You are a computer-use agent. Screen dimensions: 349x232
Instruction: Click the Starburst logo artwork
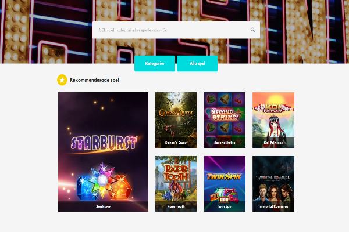click(104, 144)
